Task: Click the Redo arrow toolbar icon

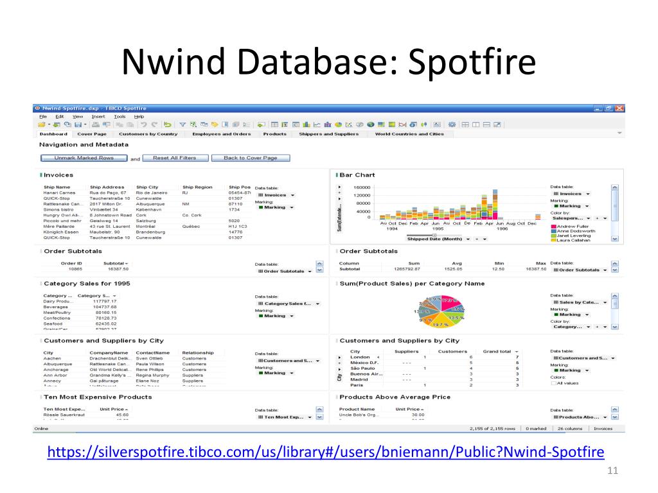Action: pos(154,125)
